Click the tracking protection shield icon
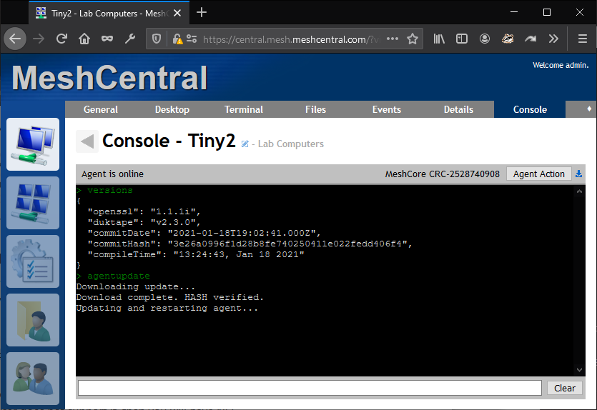The image size is (597, 410). [157, 39]
